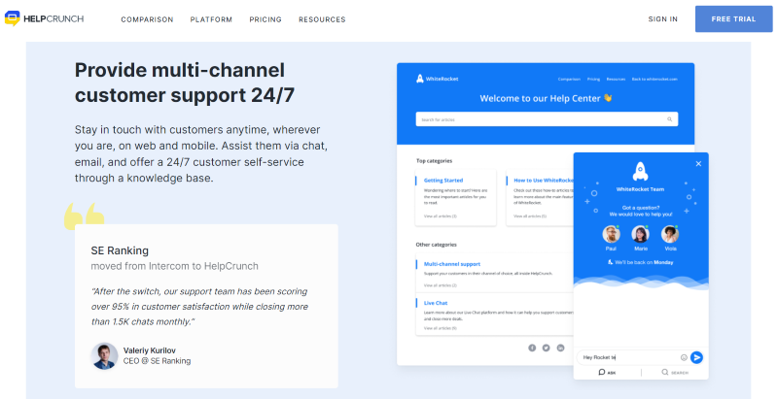778x399 pixels.
Task: Click the Sign In link
Action: click(x=663, y=19)
